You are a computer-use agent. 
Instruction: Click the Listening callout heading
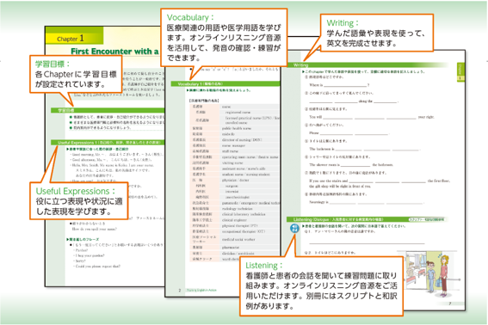263,266
